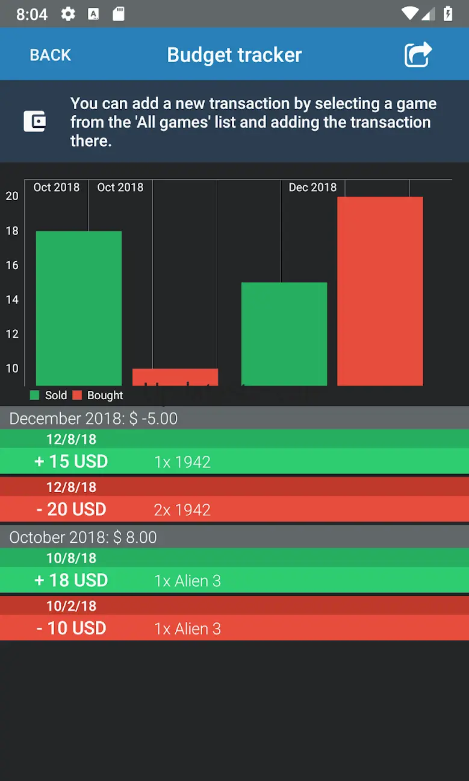
Task: Tap the wallet icon in info banner
Action: click(34, 122)
